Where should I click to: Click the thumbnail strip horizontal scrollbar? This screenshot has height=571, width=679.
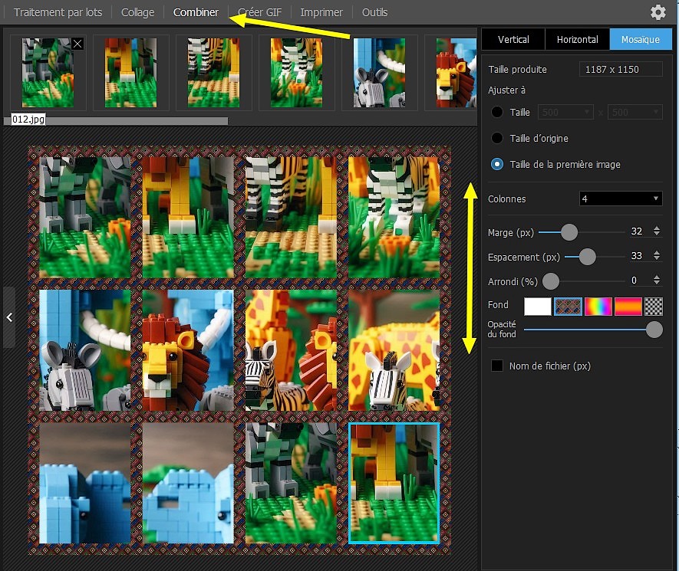[x=116, y=120]
